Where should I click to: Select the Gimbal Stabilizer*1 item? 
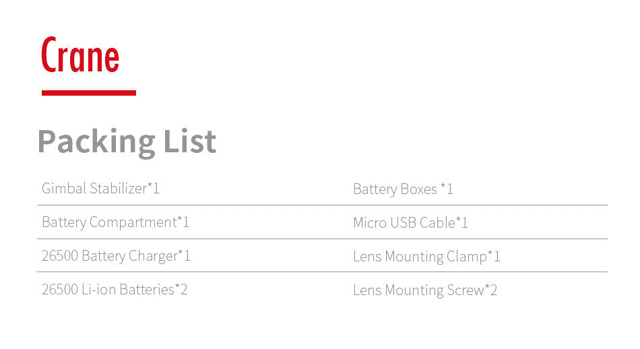click(100, 188)
